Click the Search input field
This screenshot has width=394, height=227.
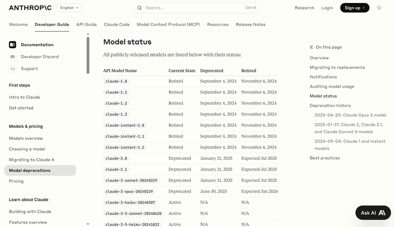[x=196, y=8]
